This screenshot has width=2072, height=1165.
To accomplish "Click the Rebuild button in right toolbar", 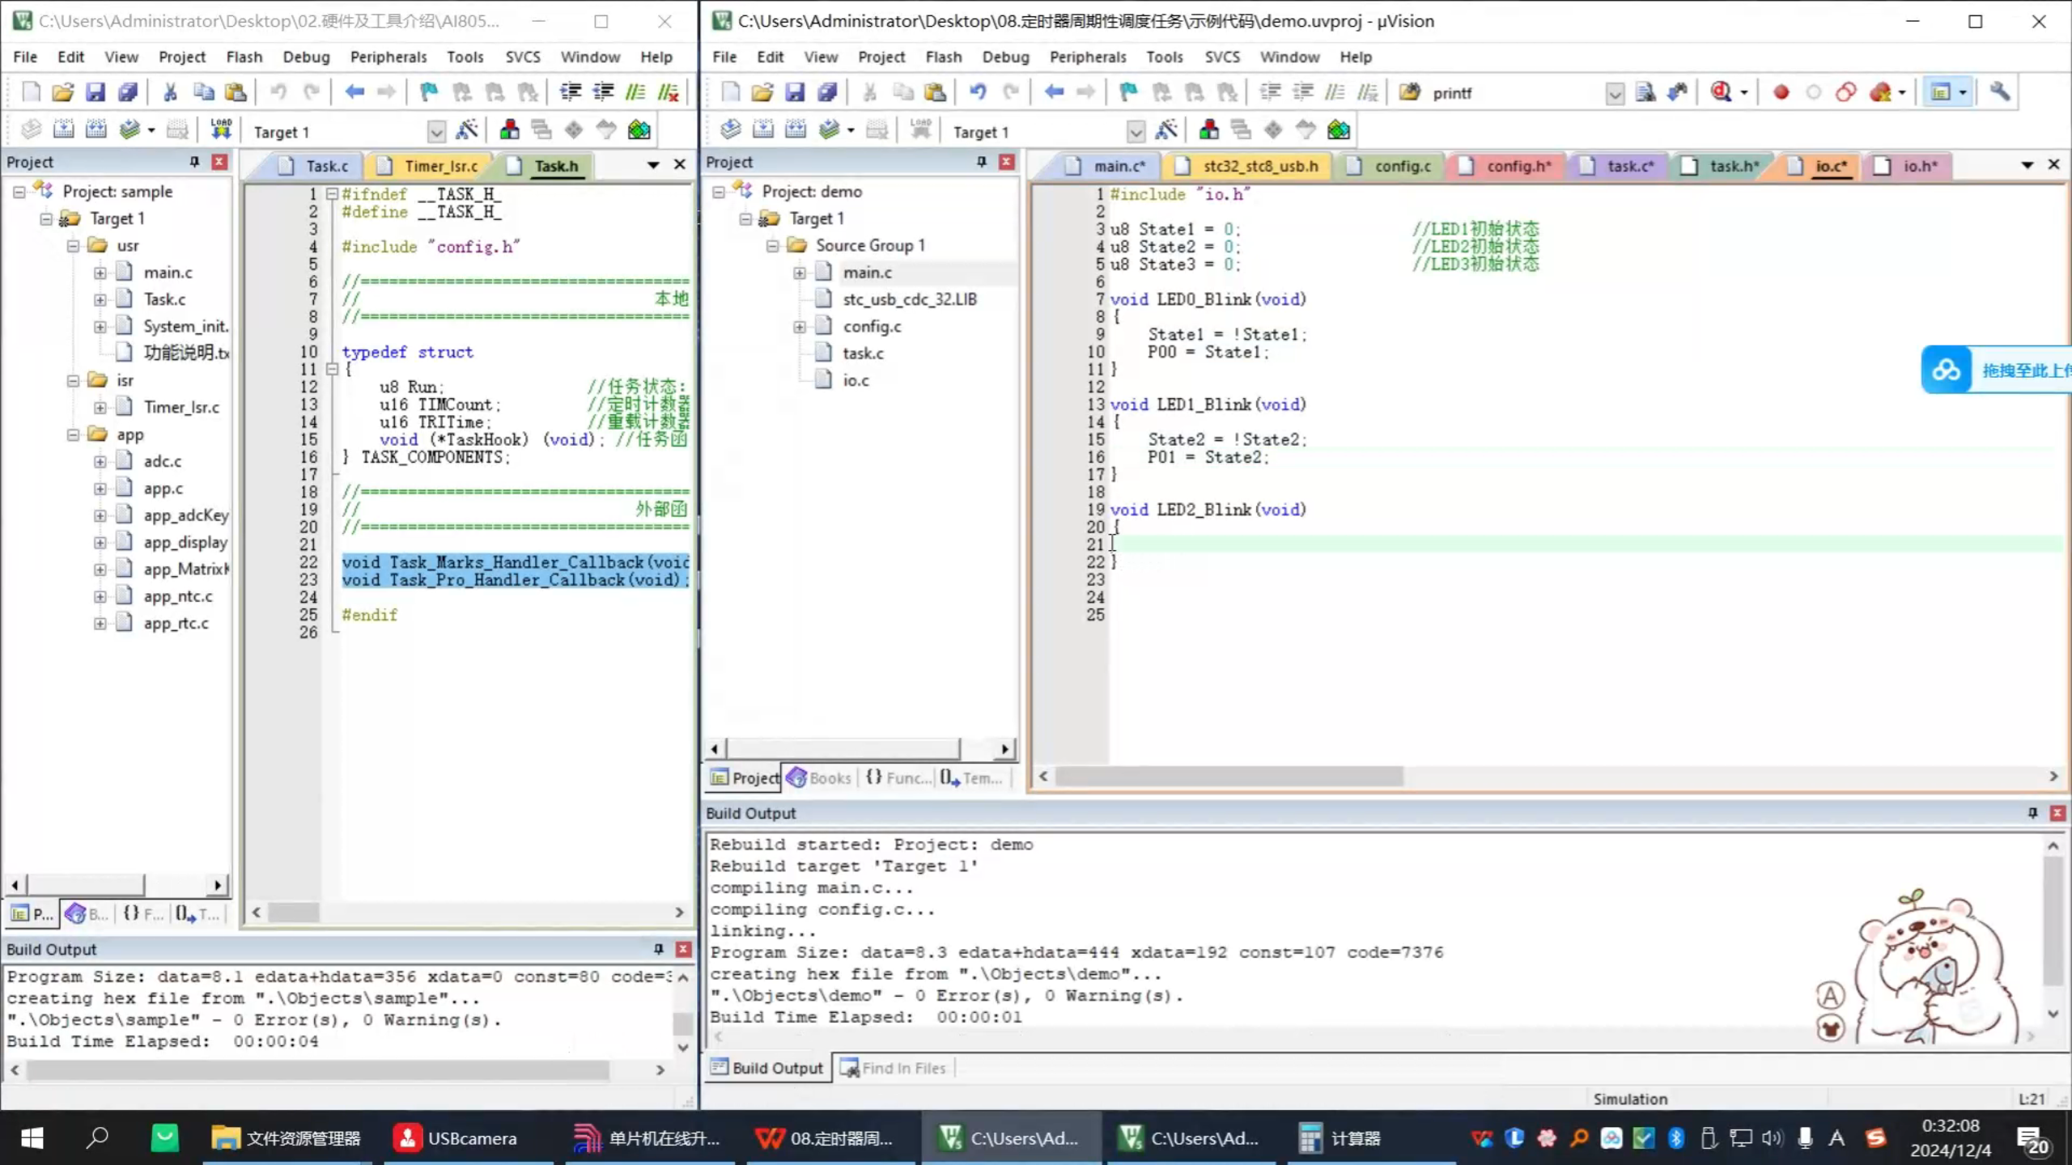I will click(795, 130).
